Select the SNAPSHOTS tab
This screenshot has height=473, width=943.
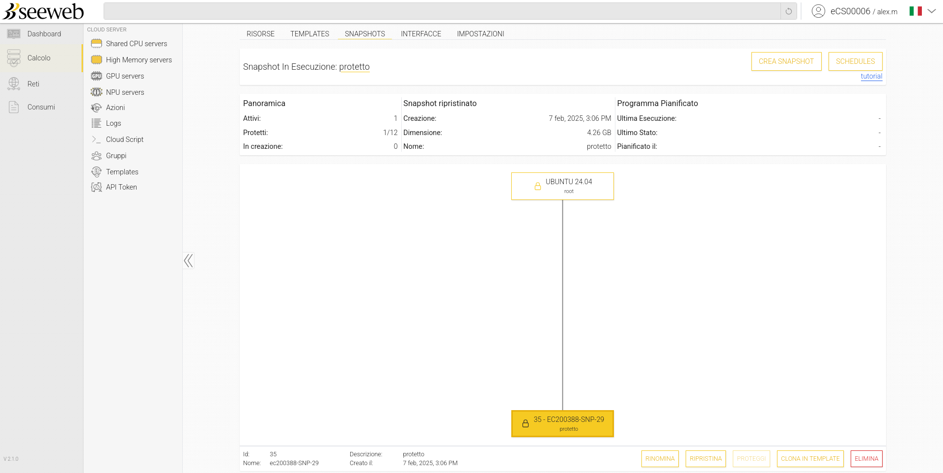pos(365,34)
